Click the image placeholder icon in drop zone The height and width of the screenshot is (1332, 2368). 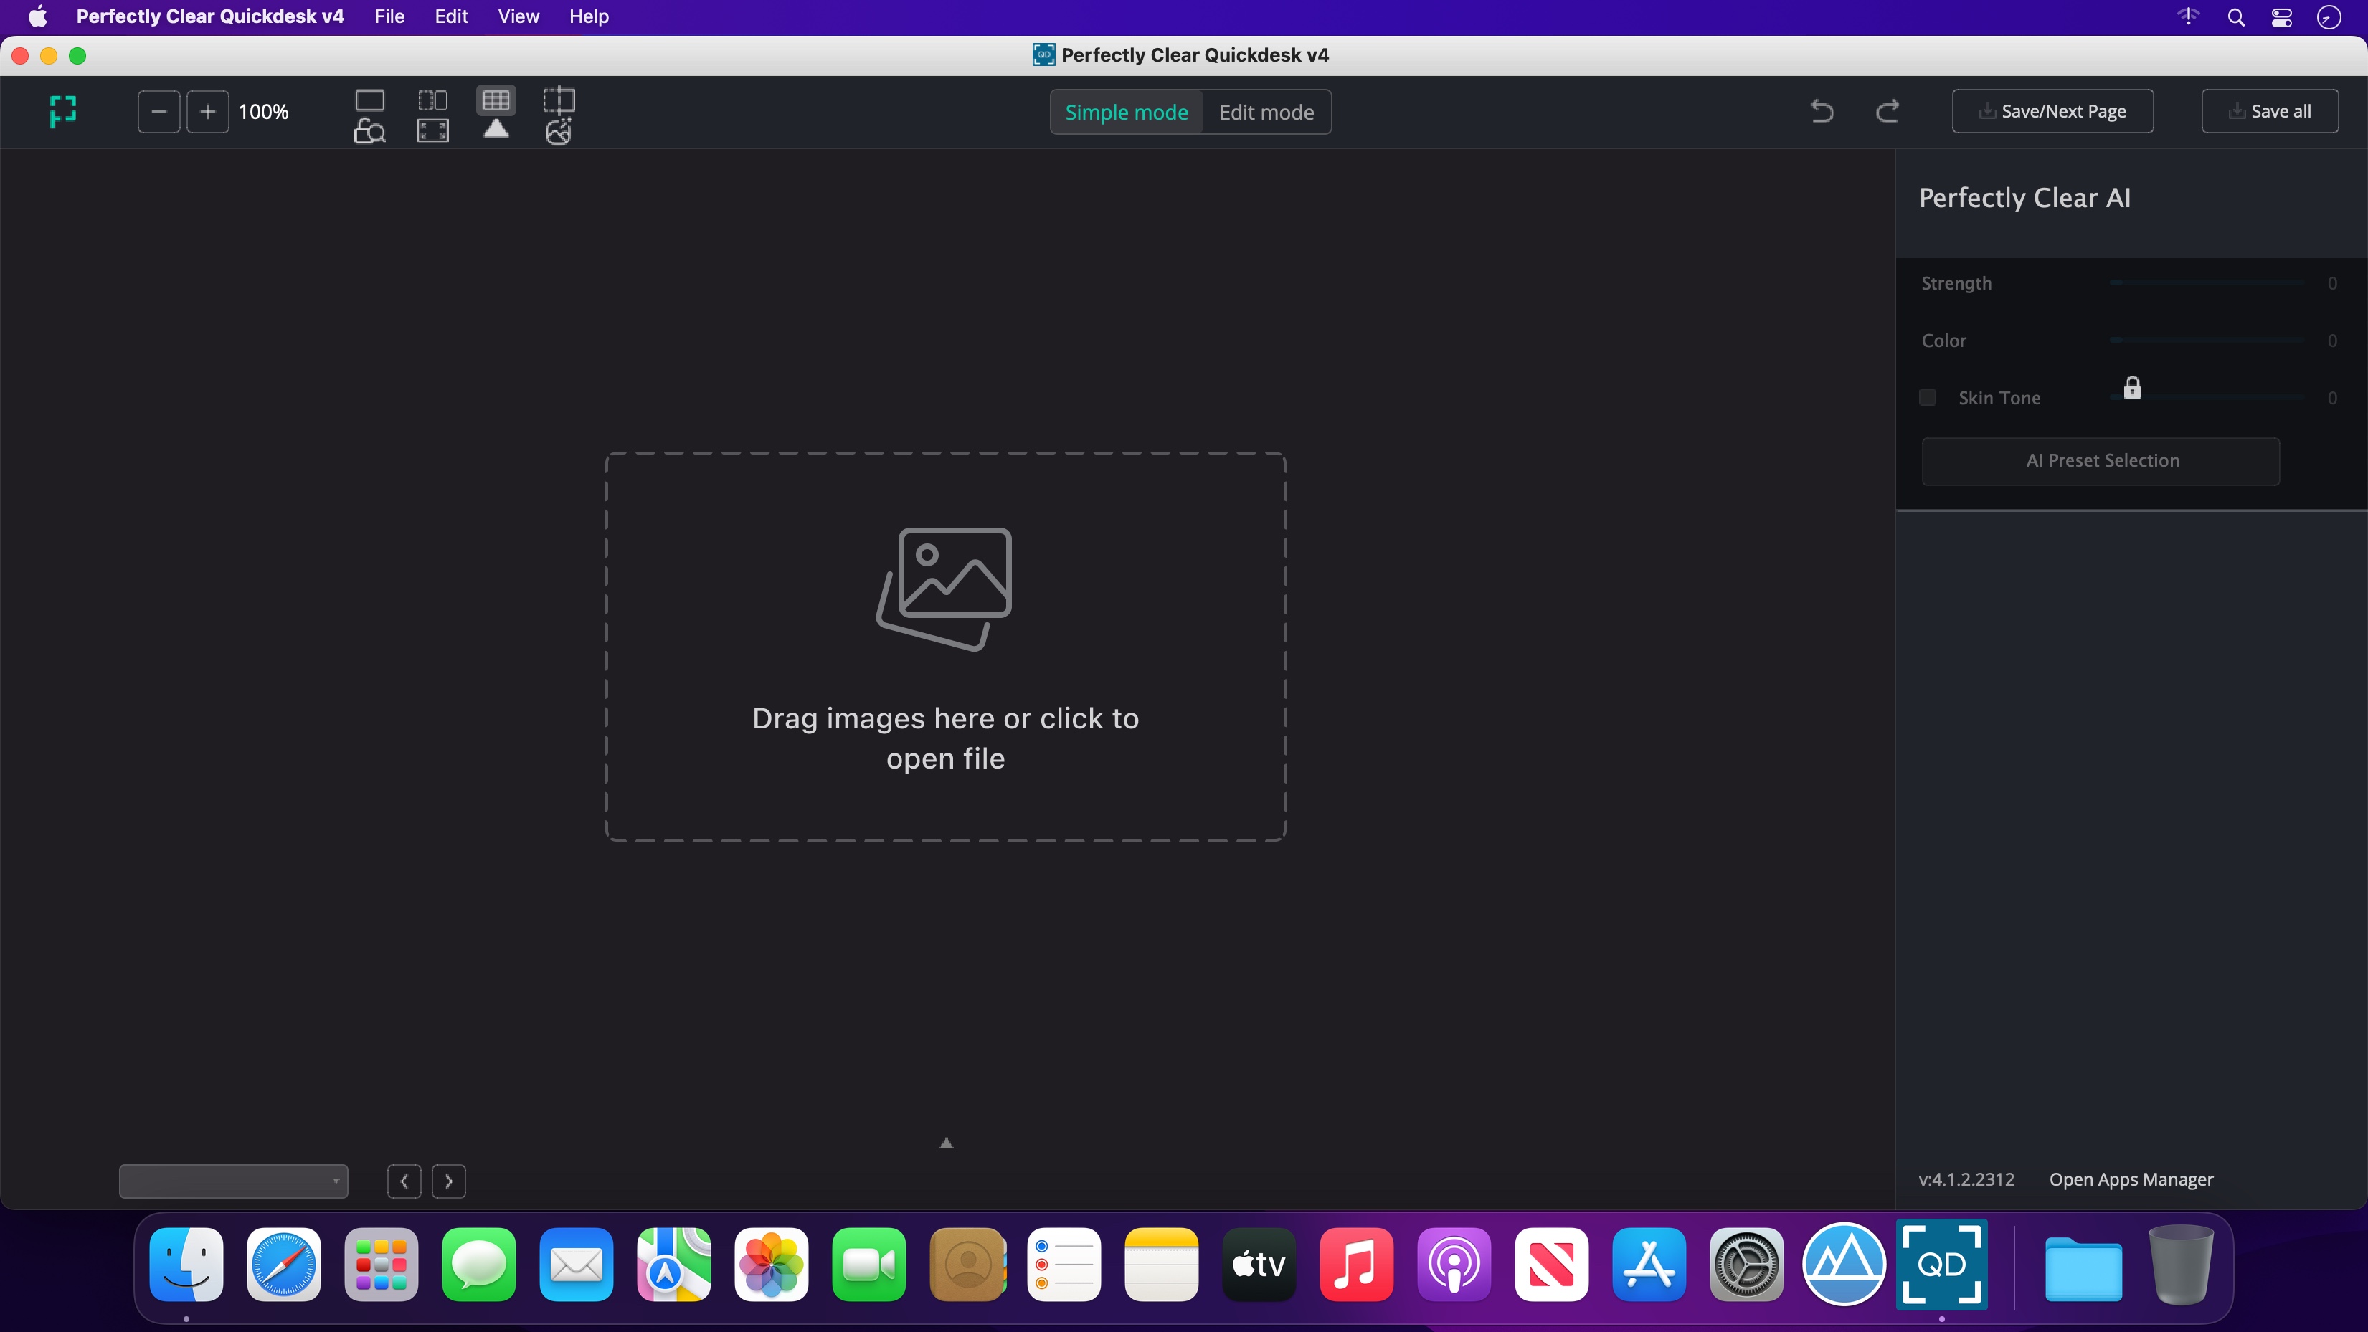pos(944,589)
